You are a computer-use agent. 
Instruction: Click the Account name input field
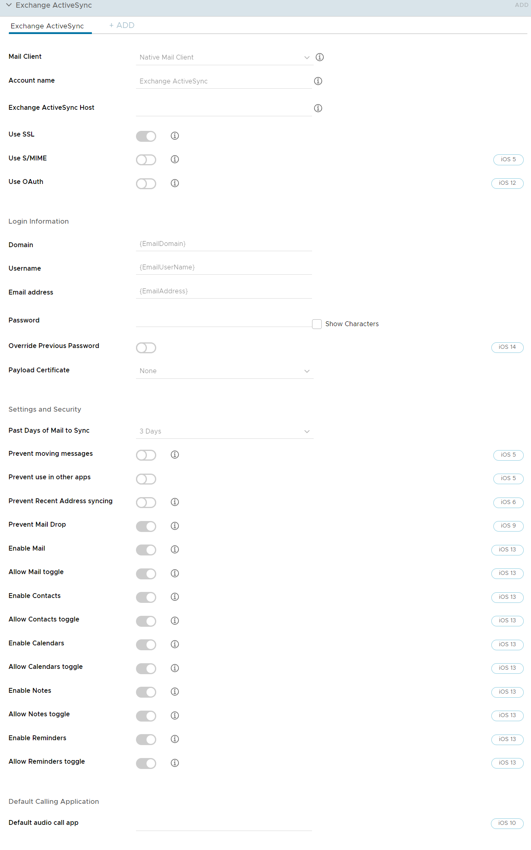coord(224,81)
